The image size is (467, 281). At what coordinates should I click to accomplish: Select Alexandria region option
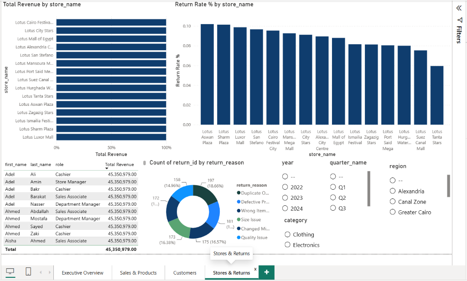[x=393, y=191]
